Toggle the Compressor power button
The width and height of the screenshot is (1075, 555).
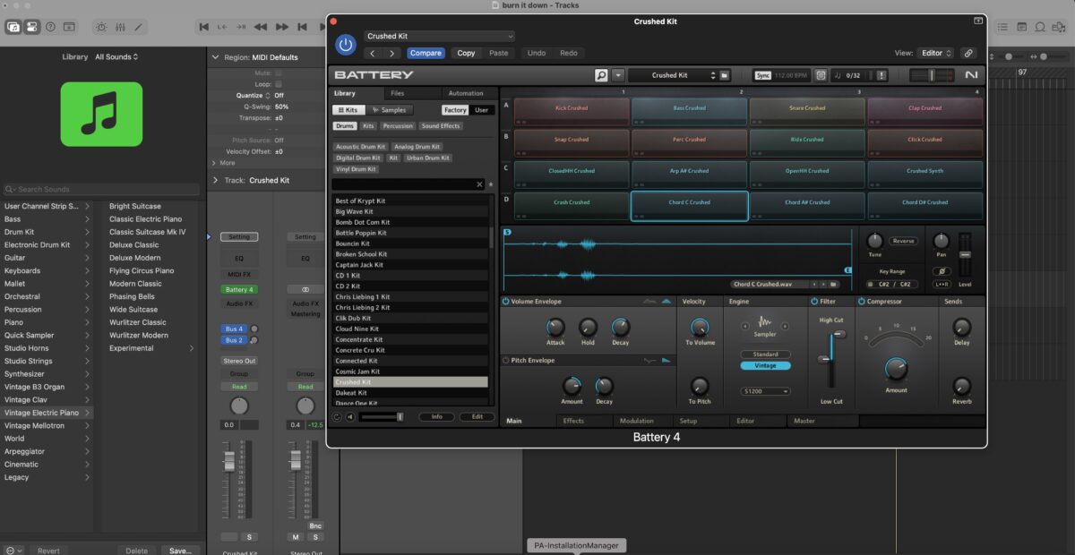[x=862, y=302]
